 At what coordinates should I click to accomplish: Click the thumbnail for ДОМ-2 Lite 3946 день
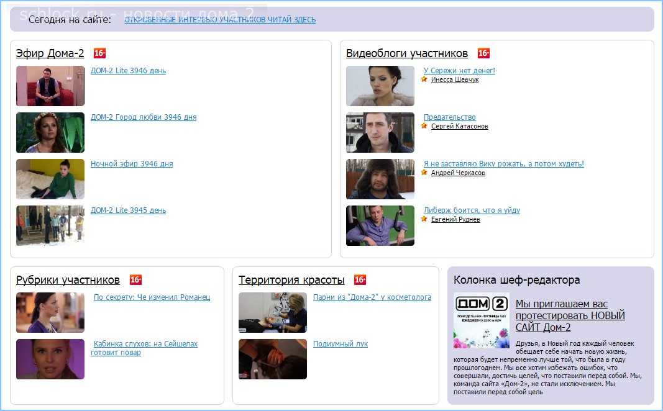(x=50, y=86)
